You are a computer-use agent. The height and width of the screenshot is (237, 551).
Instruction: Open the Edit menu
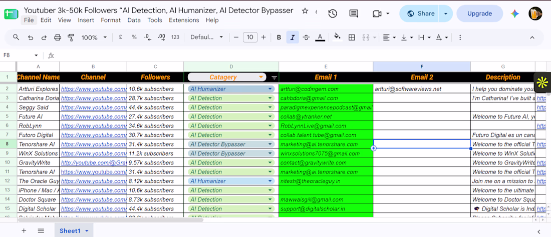pos(46,20)
